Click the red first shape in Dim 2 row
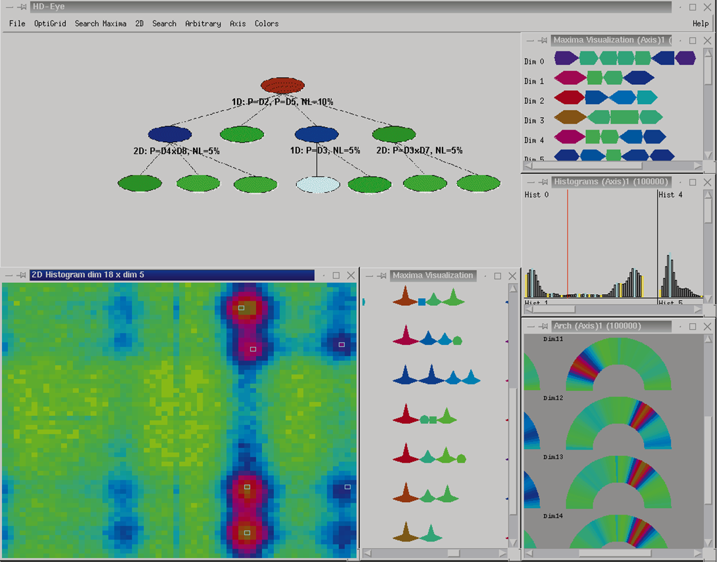Viewport: 717px width, 562px height. tap(570, 97)
